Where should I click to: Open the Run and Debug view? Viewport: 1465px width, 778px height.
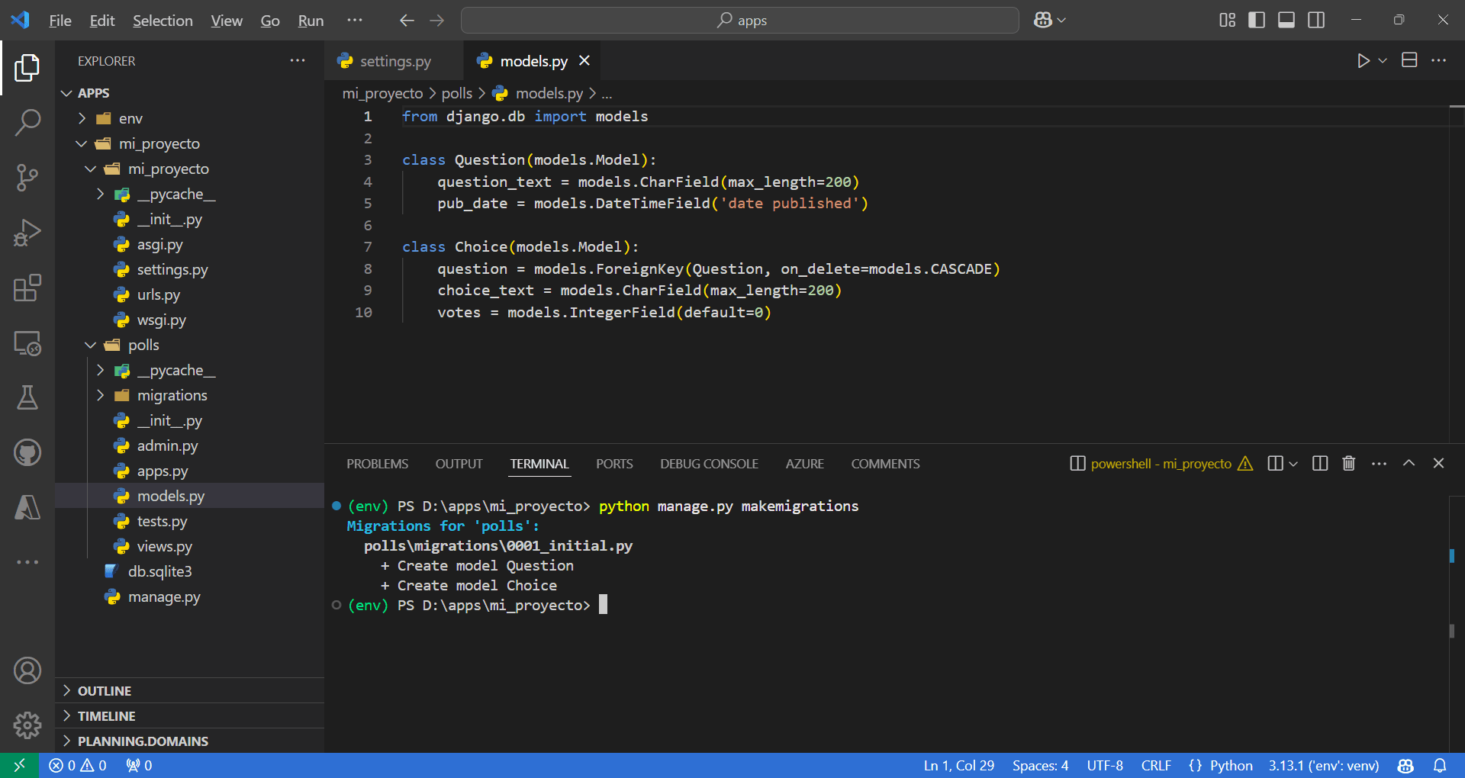(27, 233)
